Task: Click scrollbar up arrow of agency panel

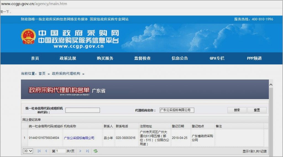Action: [x=271, y=84]
